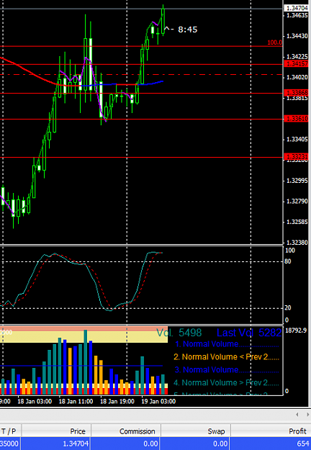This screenshot has width=311, height=450.
Task: Click the scroll-left arrow above the trade table
Action: (x=297, y=414)
